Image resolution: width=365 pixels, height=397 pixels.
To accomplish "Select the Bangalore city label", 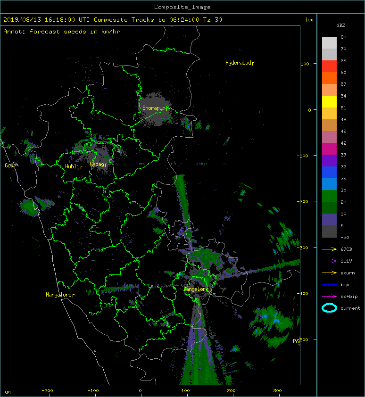I will tap(197, 289).
